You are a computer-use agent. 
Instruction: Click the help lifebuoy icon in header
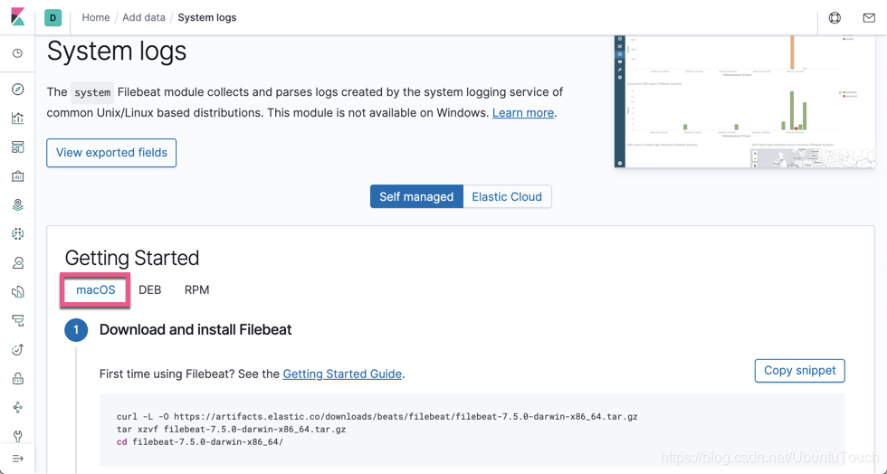pyautogui.click(x=835, y=18)
